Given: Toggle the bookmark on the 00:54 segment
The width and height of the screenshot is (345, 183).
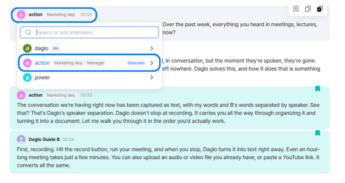Looking at the screenshot, I should (x=317, y=133).
